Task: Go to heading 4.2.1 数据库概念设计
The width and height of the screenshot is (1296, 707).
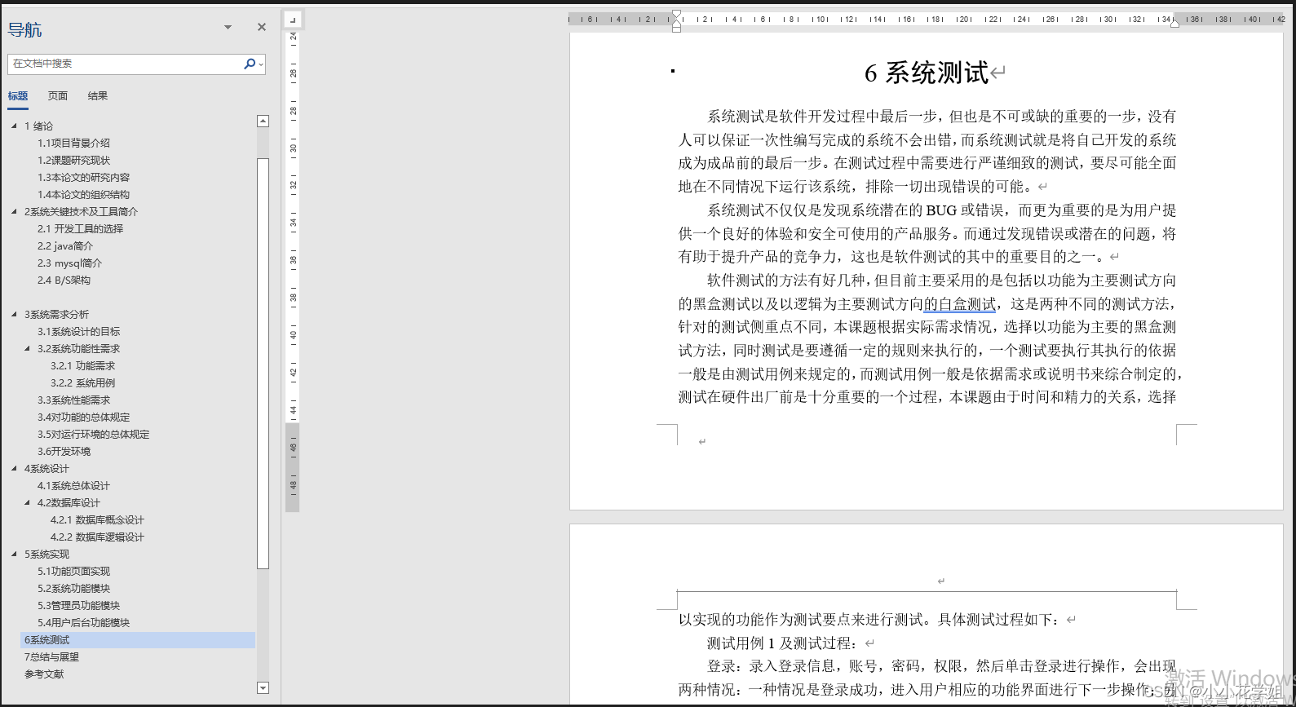Action: click(x=97, y=519)
